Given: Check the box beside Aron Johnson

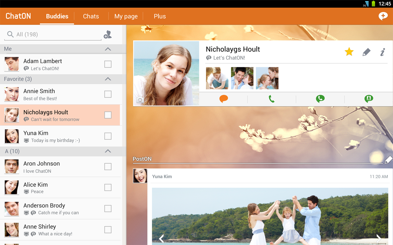Looking at the screenshot, I should pos(108,167).
